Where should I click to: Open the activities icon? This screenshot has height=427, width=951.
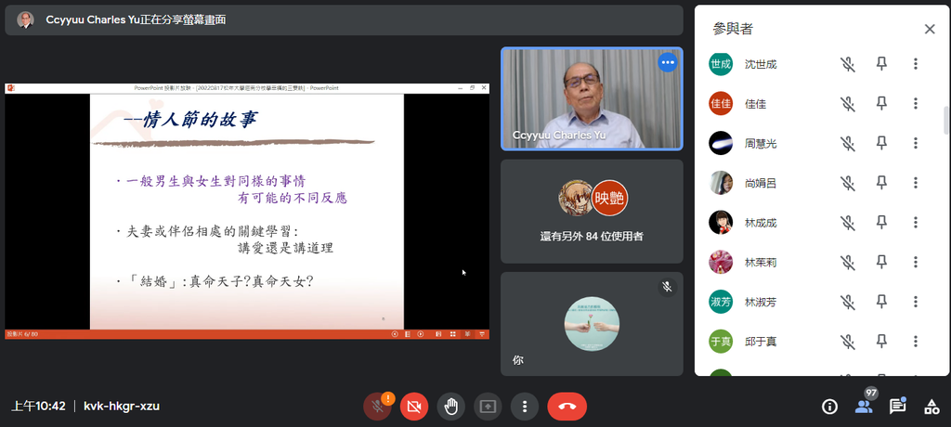coord(931,407)
